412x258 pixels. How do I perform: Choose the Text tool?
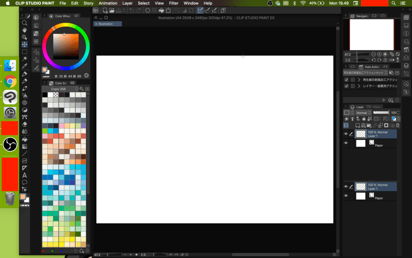[x=24, y=175]
